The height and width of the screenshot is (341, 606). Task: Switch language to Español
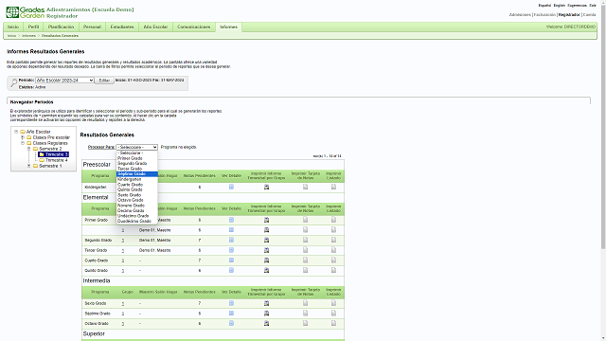pos(544,6)
